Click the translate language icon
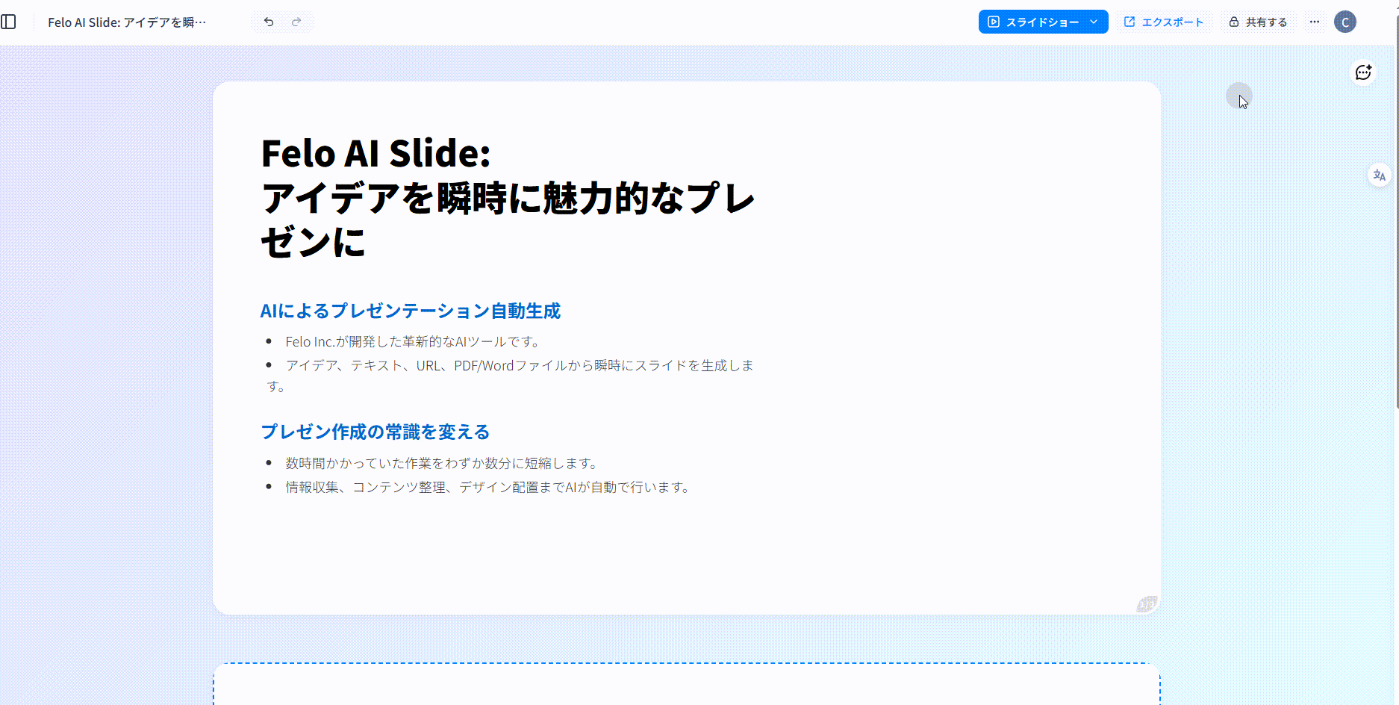Image resolution: width=1399 pixels, height=705 pixels. 1379,176
